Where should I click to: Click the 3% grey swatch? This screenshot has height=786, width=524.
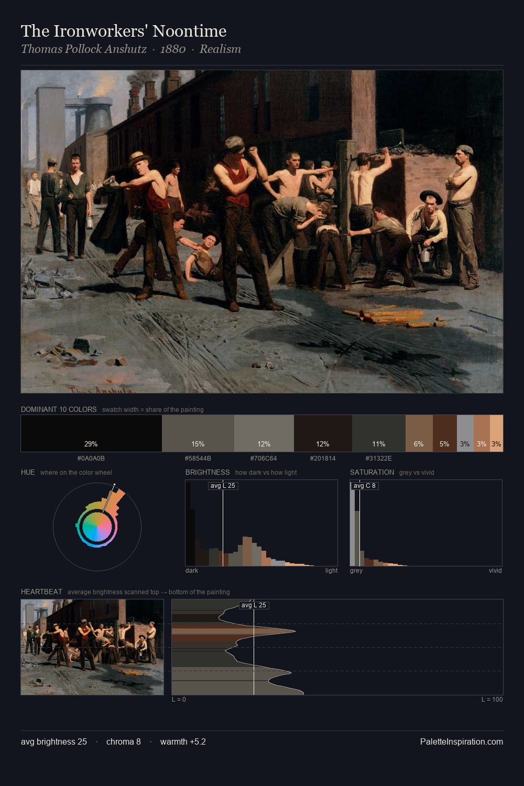click(x=465, y=433)
